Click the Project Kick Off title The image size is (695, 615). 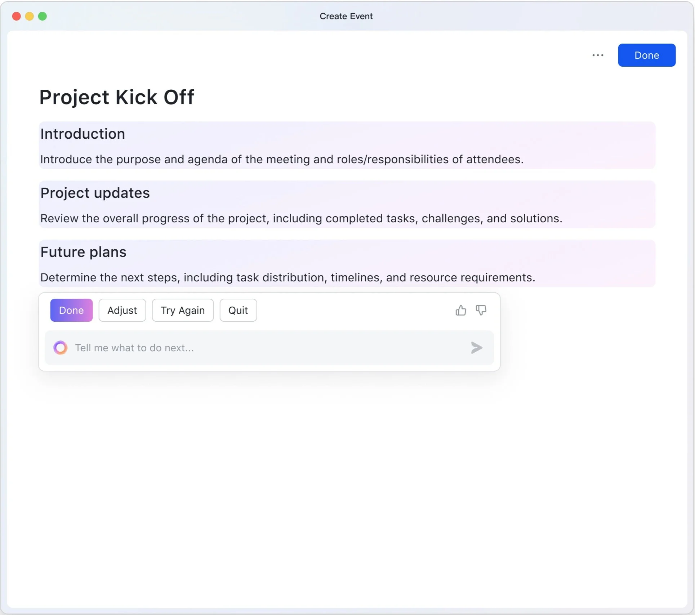click(116, 97)
